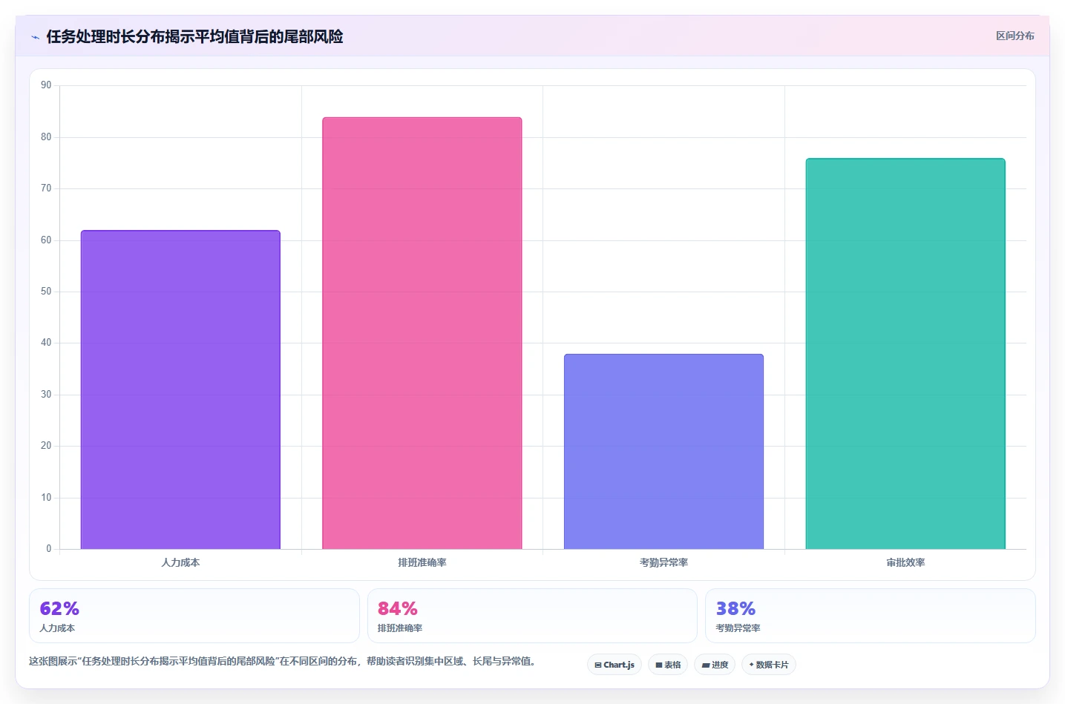The height and width of the screenshot is (704, 1065).
Task: Select the pink 排班准确率 bar
Action: [x=422, y=333]
